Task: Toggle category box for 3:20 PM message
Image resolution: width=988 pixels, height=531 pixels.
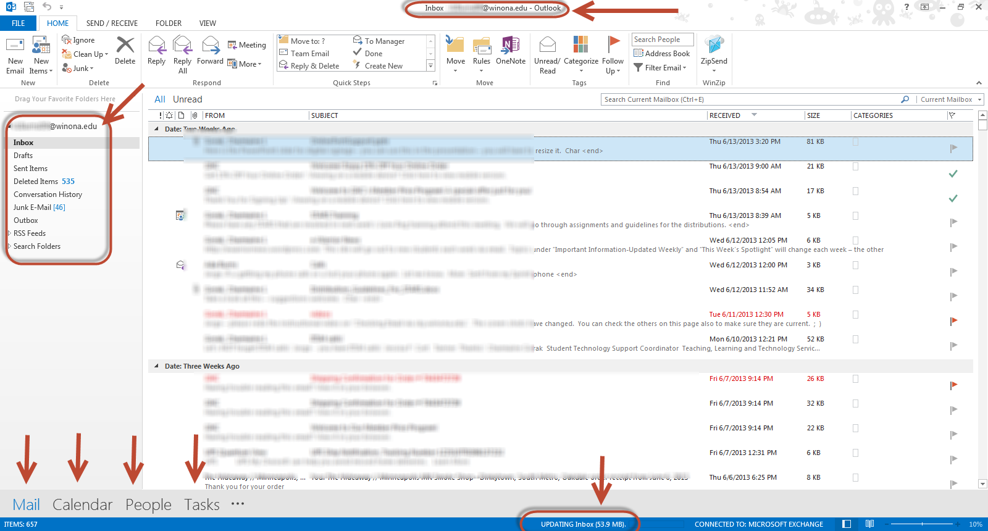Action: click(855, 142)
